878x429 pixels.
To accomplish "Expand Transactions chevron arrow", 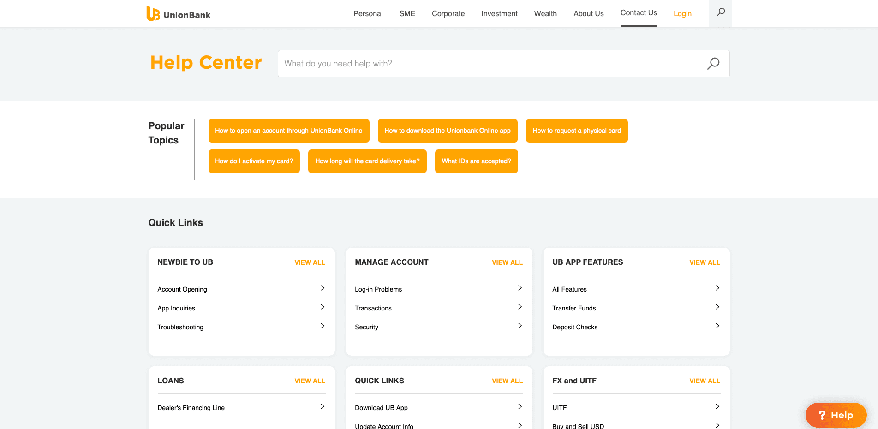I will (520, 307).
